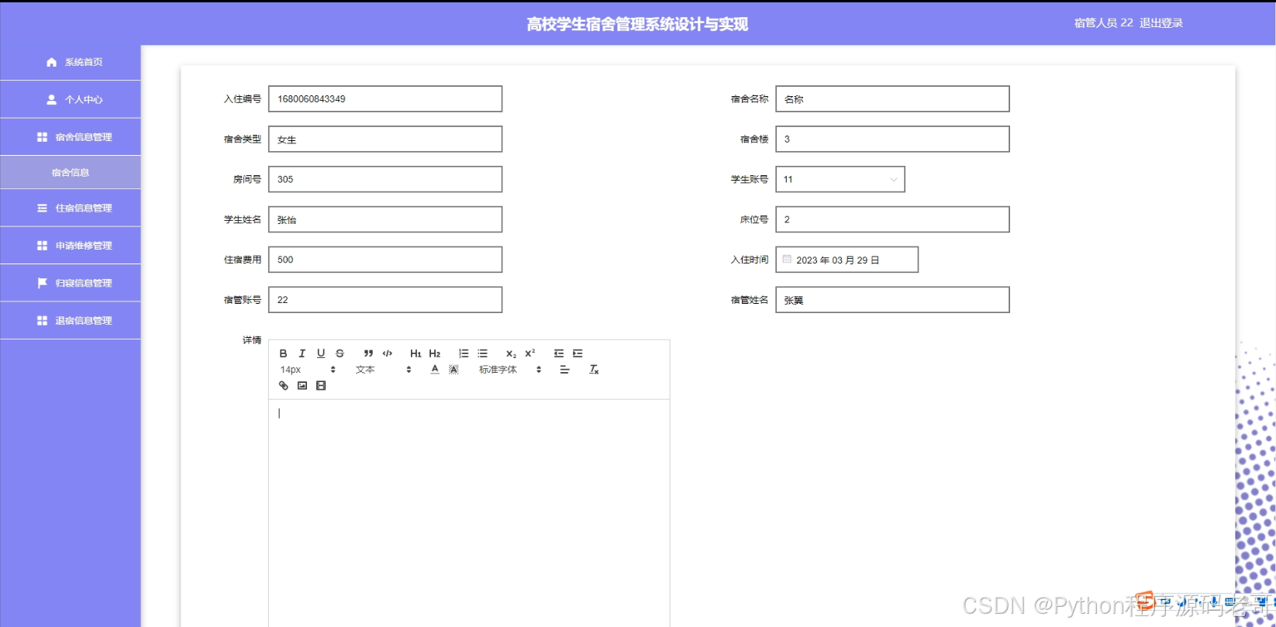This screenshot has height=627, width=1276.
Task: Select the 宿舍信息 submenu item
Action: click(71, 172)
